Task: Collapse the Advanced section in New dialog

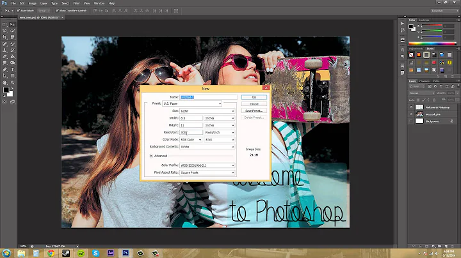Action: coord(151,156)
